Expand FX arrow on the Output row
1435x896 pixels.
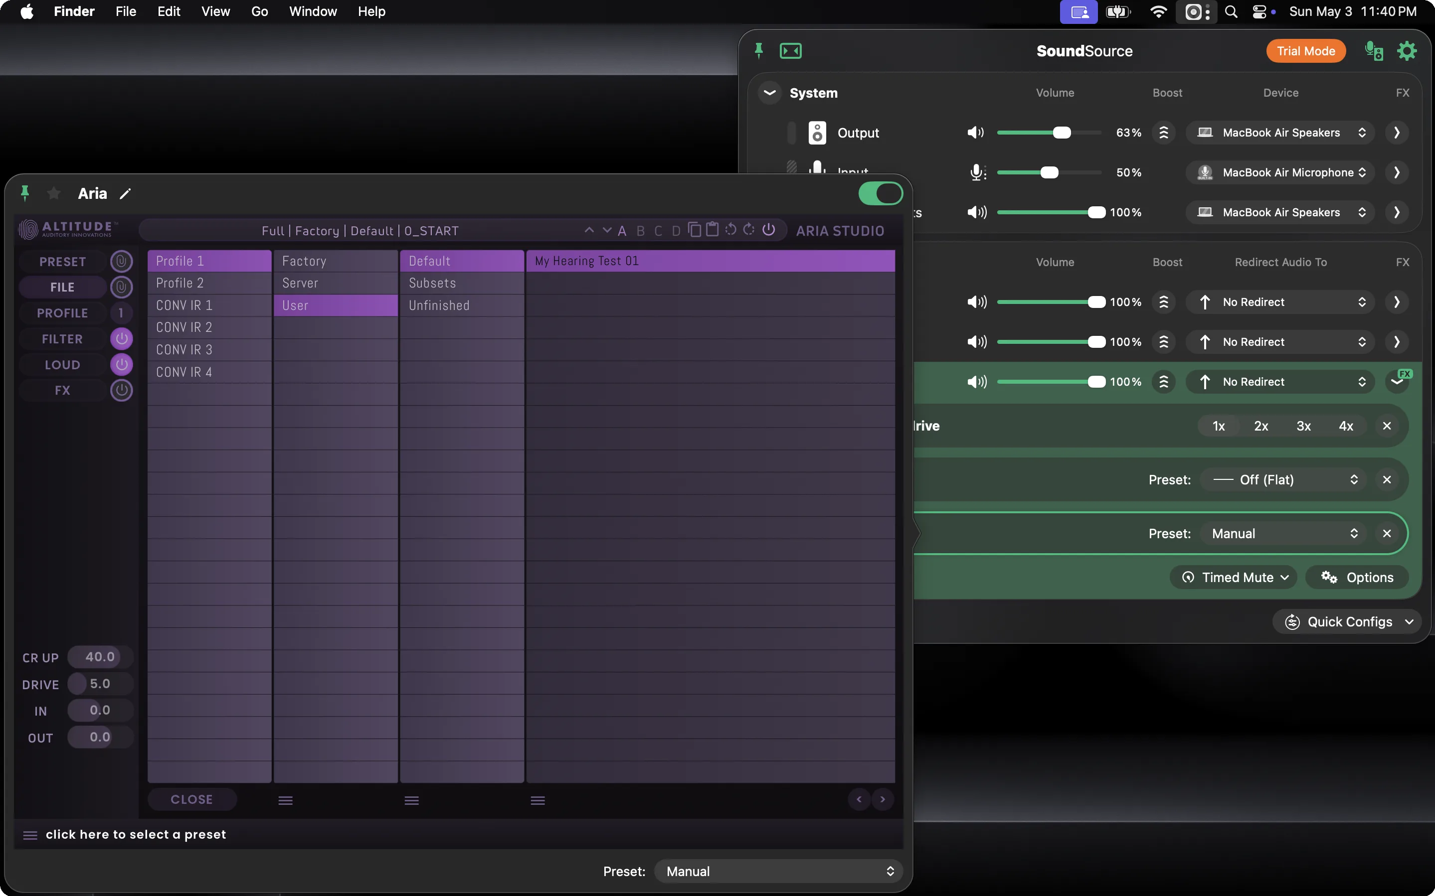click(1397, 133)
